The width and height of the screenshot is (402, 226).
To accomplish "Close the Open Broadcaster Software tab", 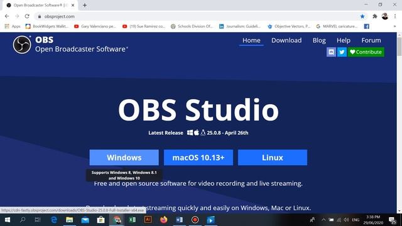I will (x=73, y=5).
